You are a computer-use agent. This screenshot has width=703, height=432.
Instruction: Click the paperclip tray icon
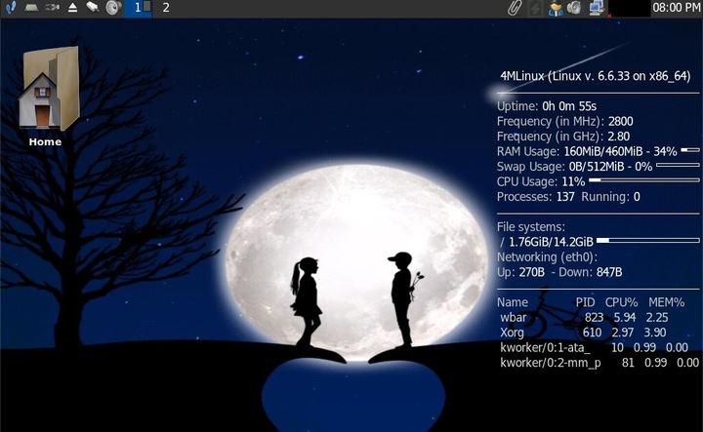click(514, 8)
